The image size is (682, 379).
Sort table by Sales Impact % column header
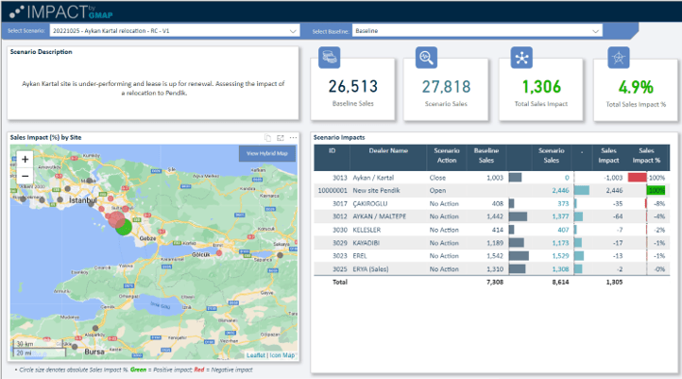[646, 155]
